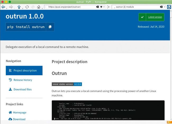Open the Homepage project link
This screenshot has width=172, height=124.
[20, 112]
